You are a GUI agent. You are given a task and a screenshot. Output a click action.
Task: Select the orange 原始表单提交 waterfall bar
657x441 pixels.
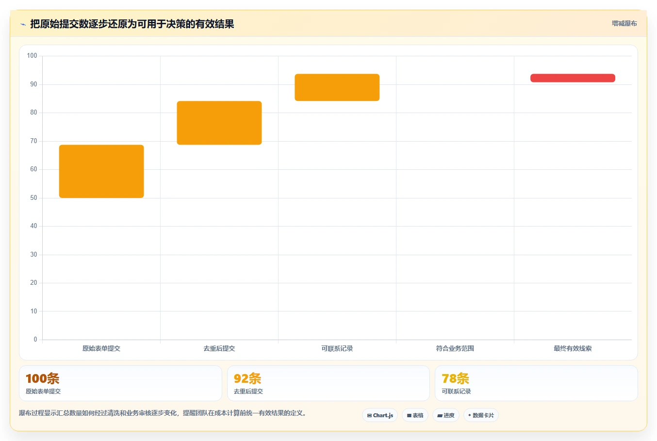(x=101, y=171)
